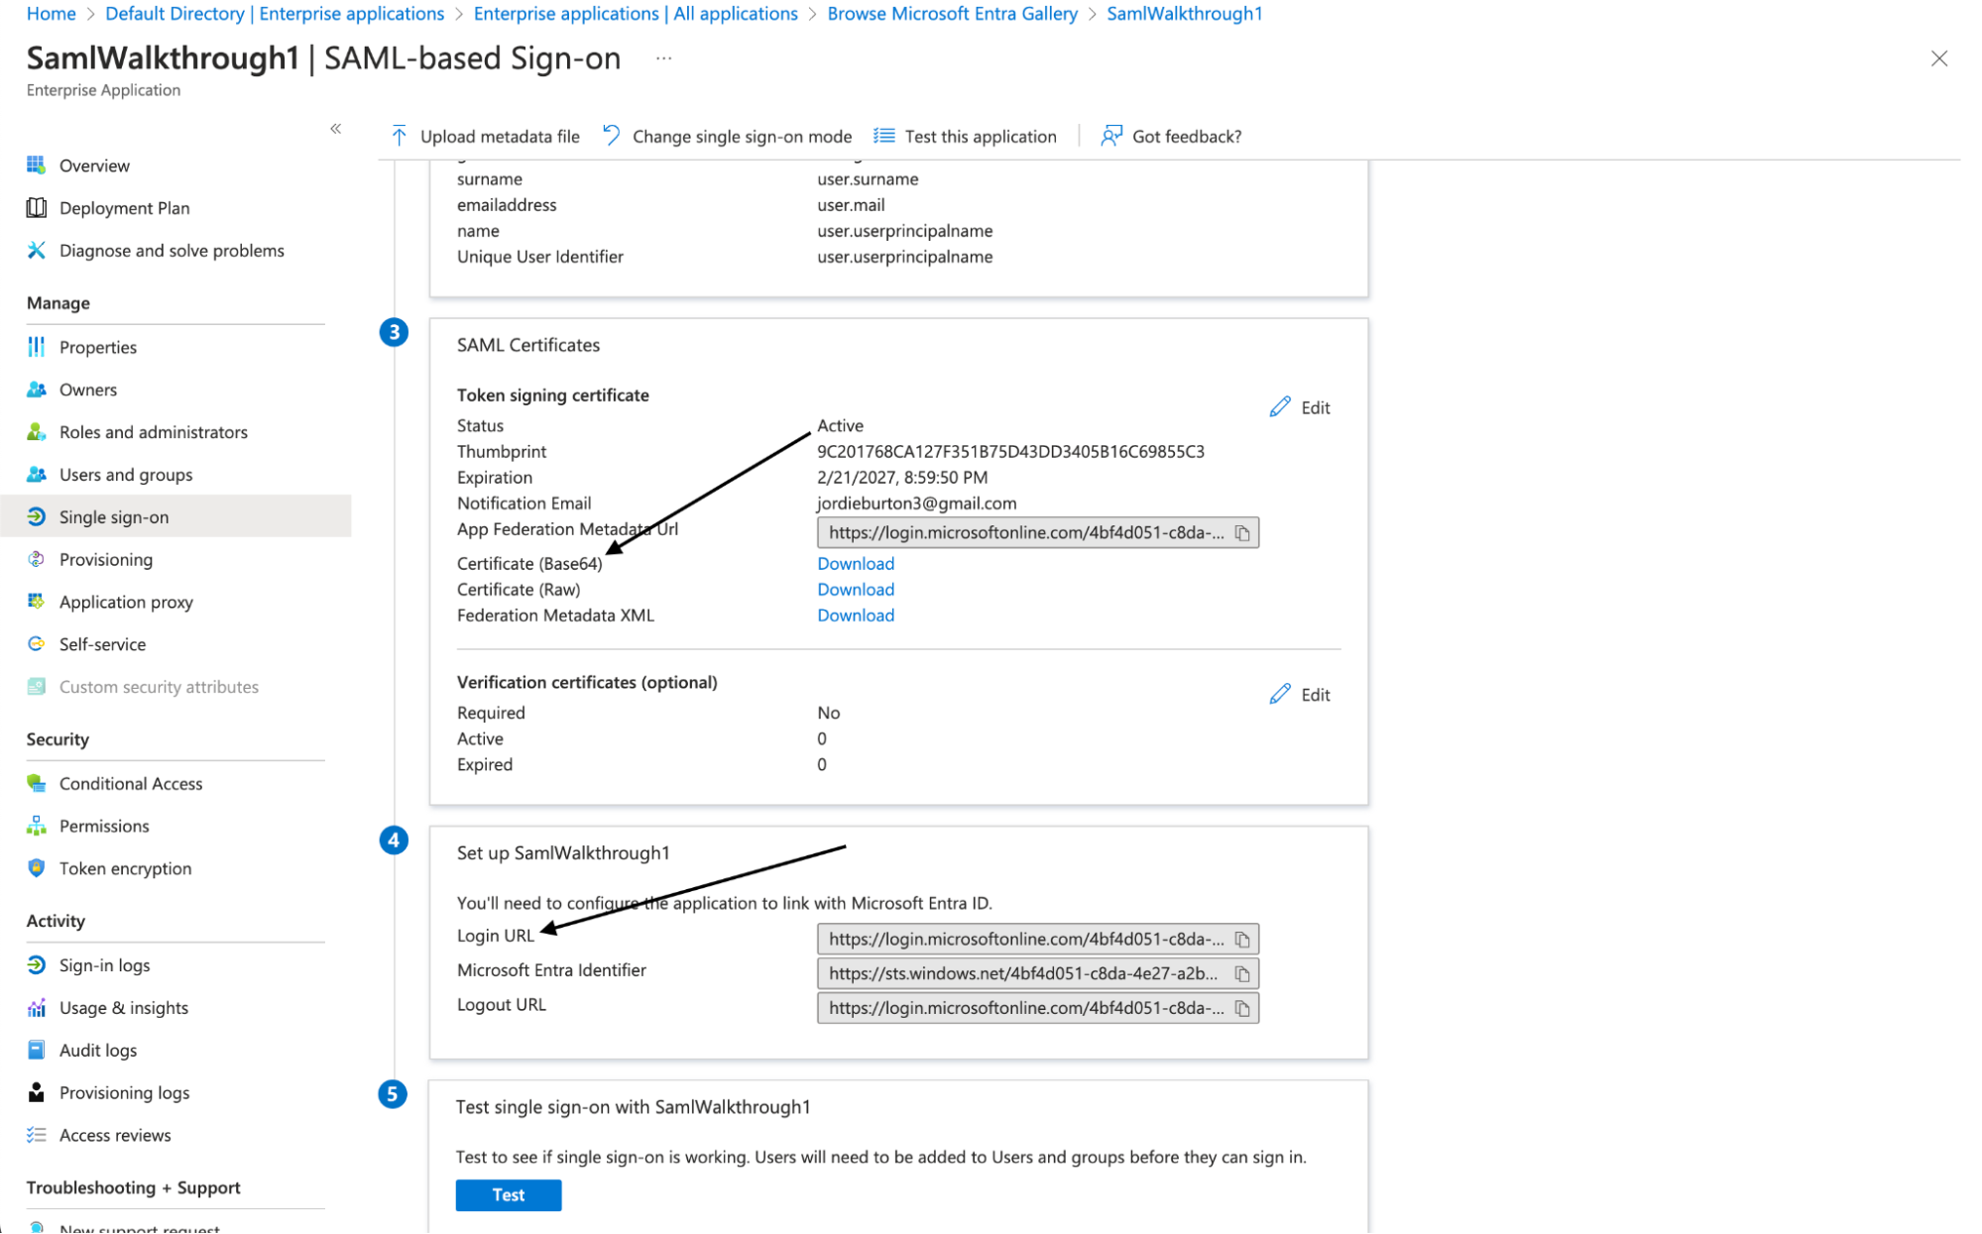Click the Deployment Plan book icon

tap(37, 207)
